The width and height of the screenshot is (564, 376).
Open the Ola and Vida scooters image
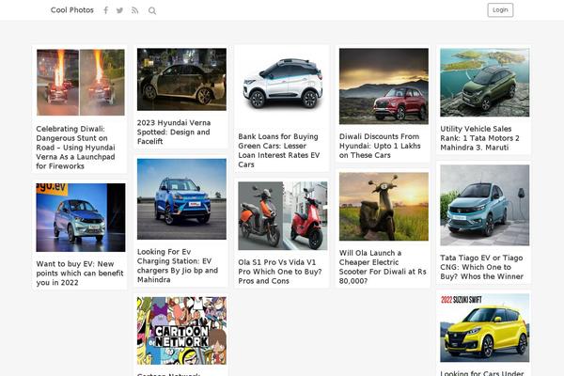pyautogui.click(x=283, y=215)
